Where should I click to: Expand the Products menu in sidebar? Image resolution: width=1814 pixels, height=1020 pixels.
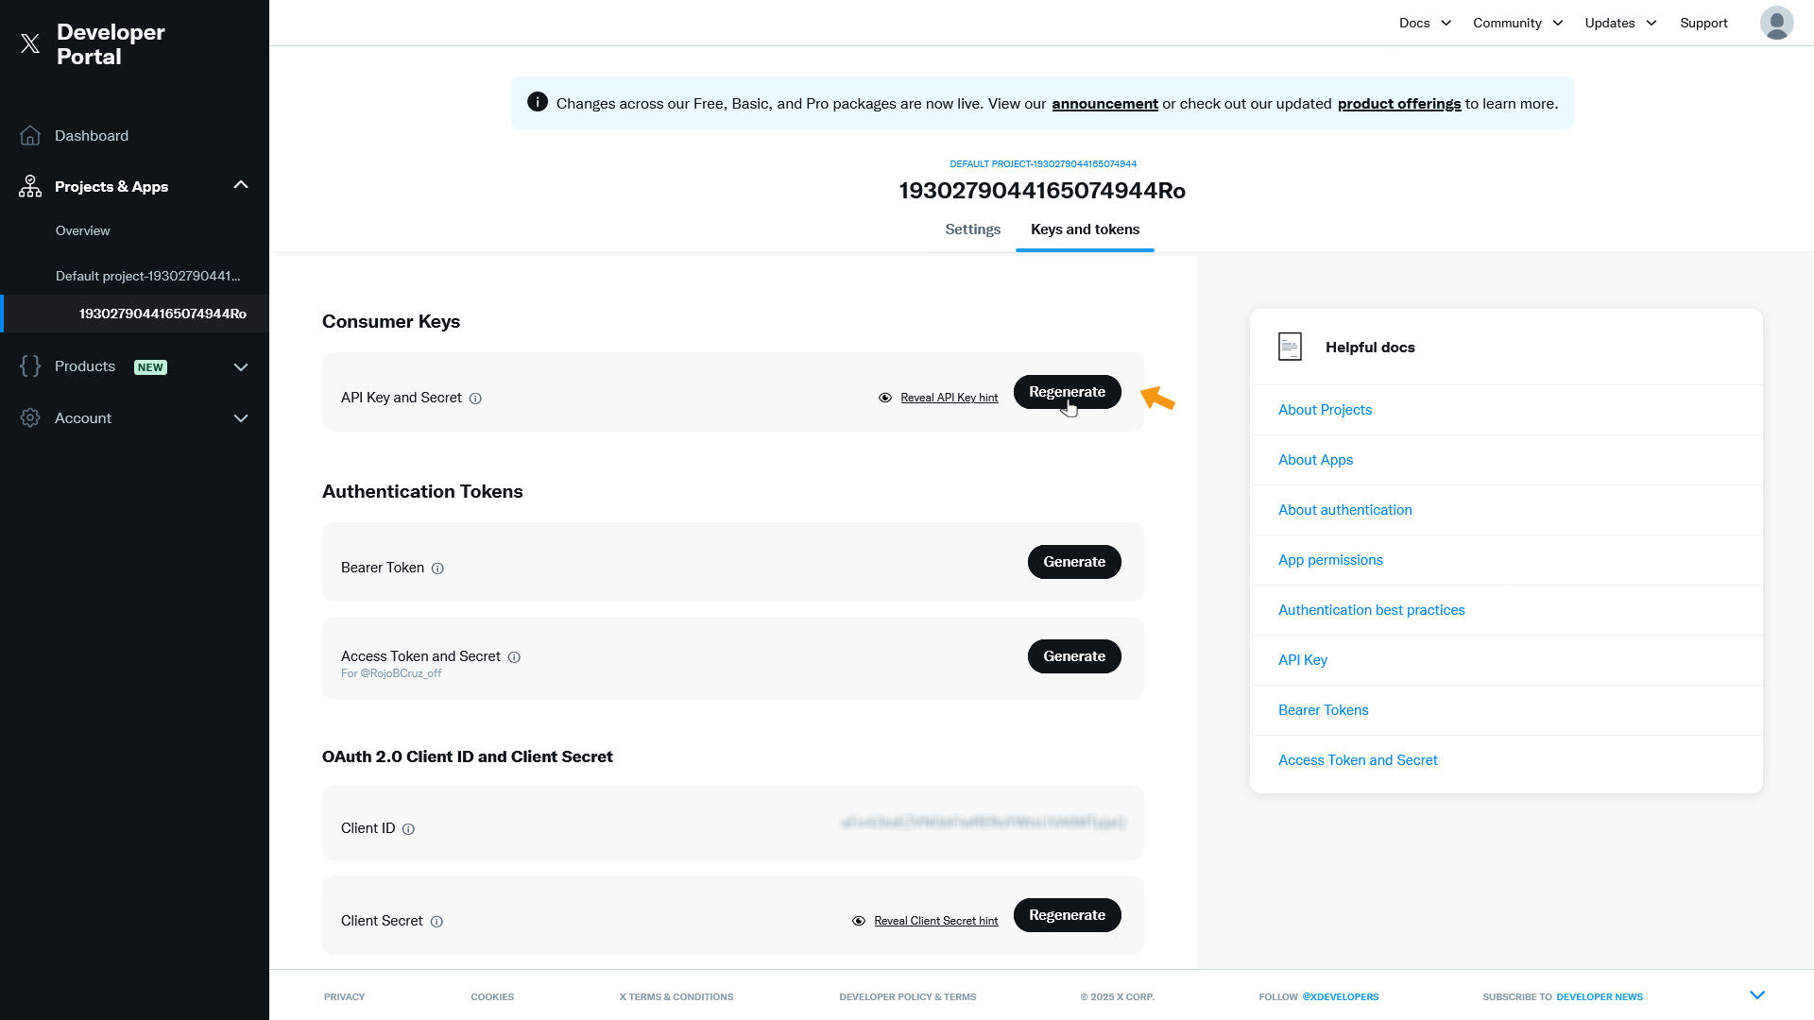pyautogui.click(x=241, y=367)
